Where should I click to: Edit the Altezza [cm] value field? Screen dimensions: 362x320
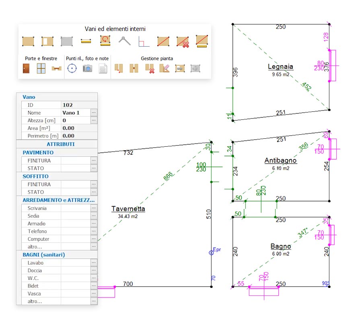[76, 120]
